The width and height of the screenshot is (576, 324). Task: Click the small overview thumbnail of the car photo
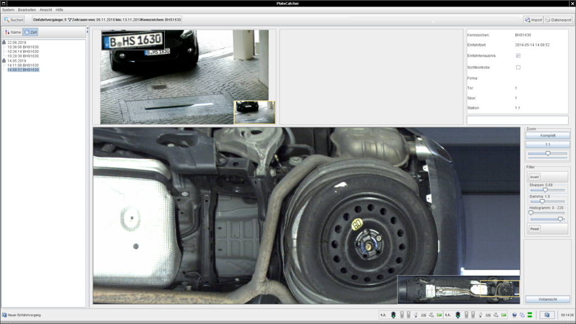coord(255,112)
